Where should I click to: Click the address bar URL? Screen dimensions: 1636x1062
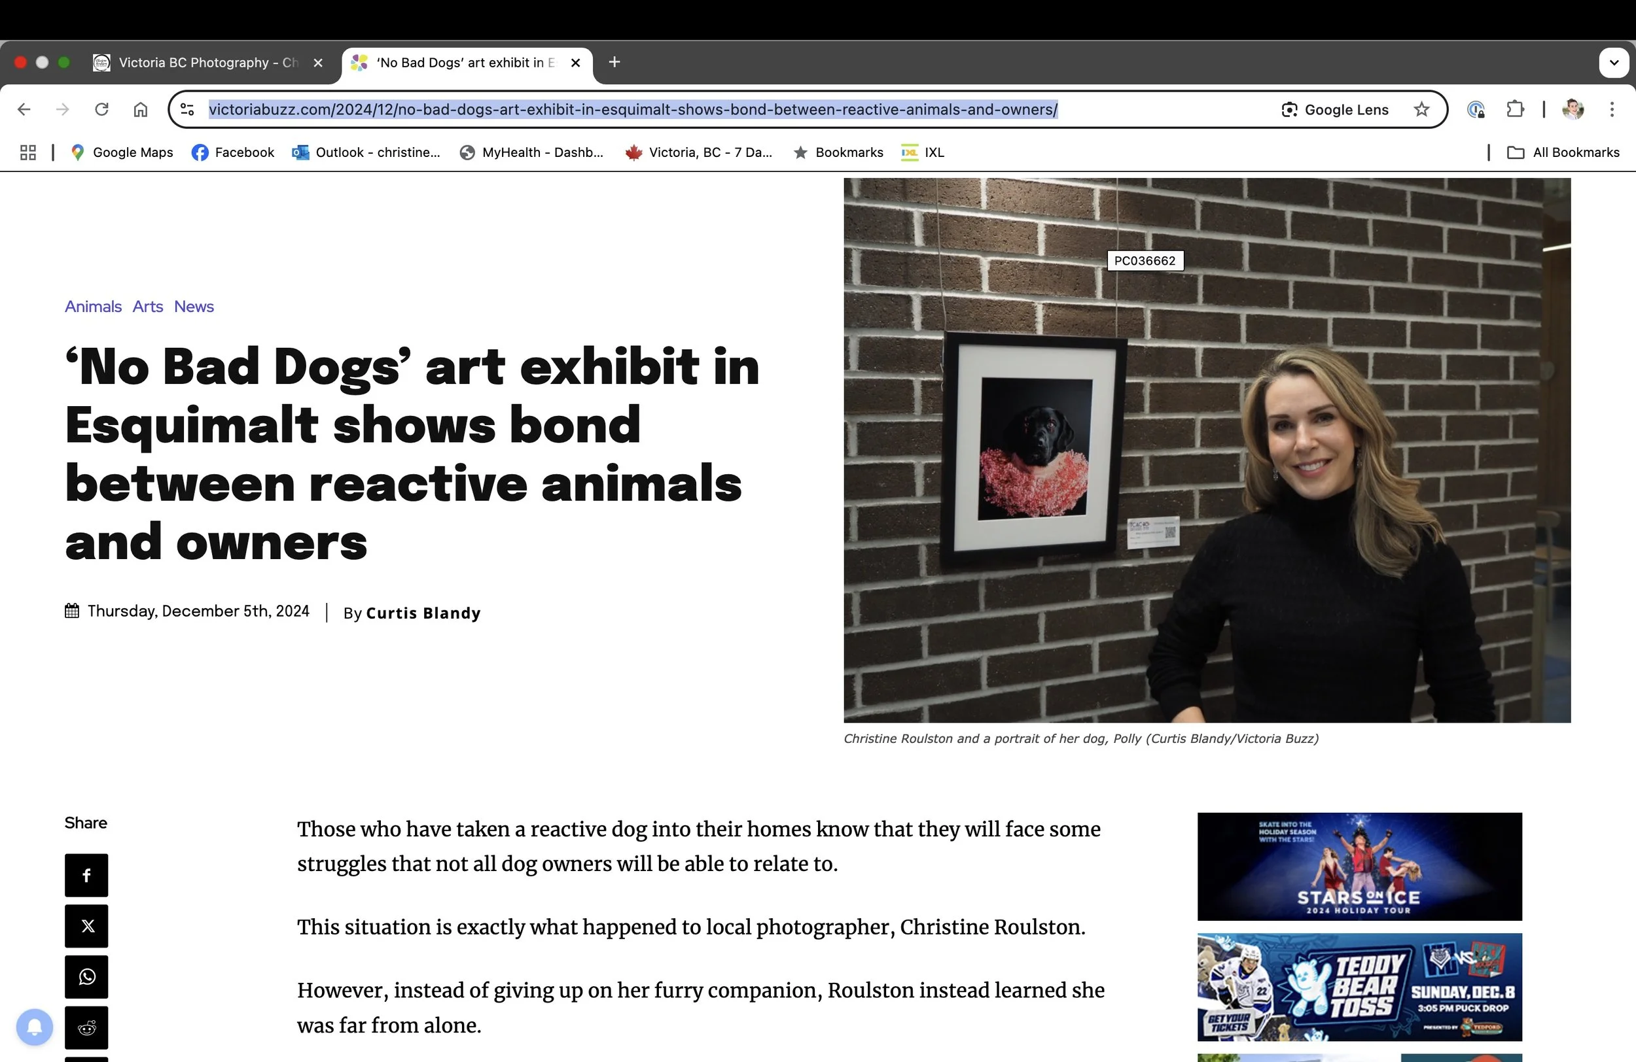[x=632, y=109]
